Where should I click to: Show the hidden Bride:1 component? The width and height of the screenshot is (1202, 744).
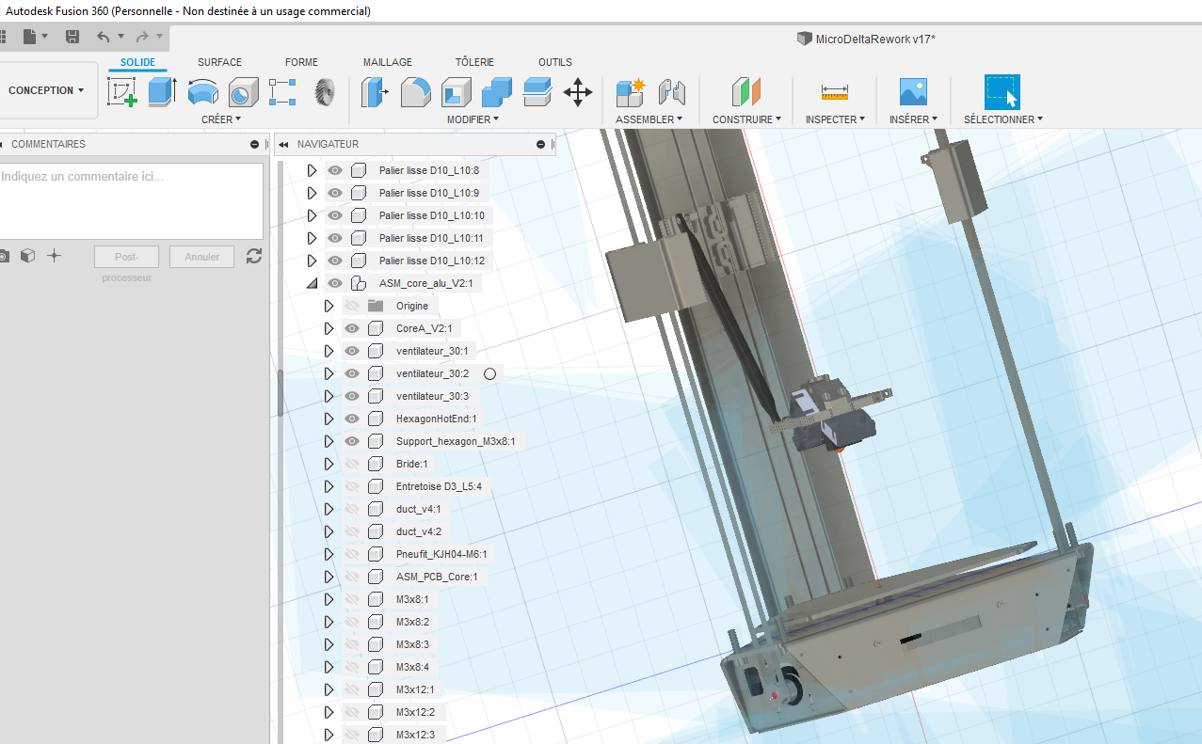(x=352, y=464)
